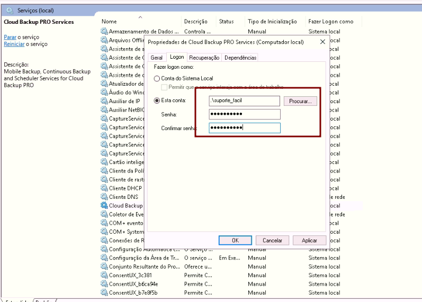Screen dimensions: 422x302
Task: Click gear icon of Configuração Automática row
Action: (x=104, y=249)
